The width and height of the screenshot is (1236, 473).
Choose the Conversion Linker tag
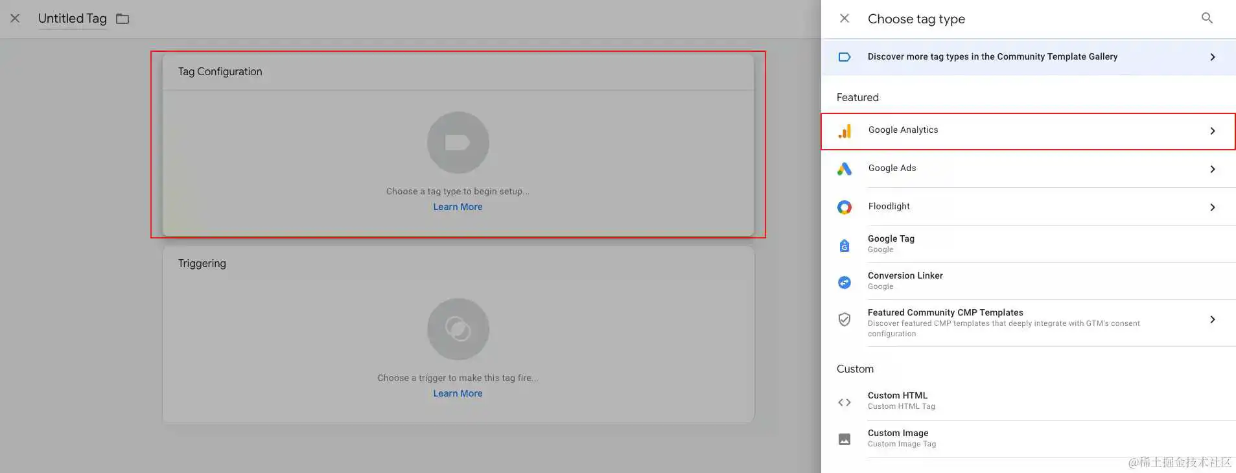pyautogui.click(x=1028, y=281)
